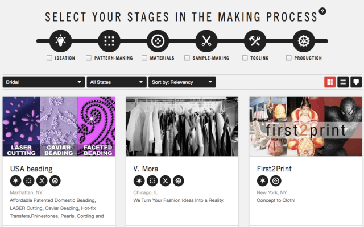The height and width of the screenshot is (227, 364).
Task: Click the Sample-Making scissors icon
Action: coord(206,41)
